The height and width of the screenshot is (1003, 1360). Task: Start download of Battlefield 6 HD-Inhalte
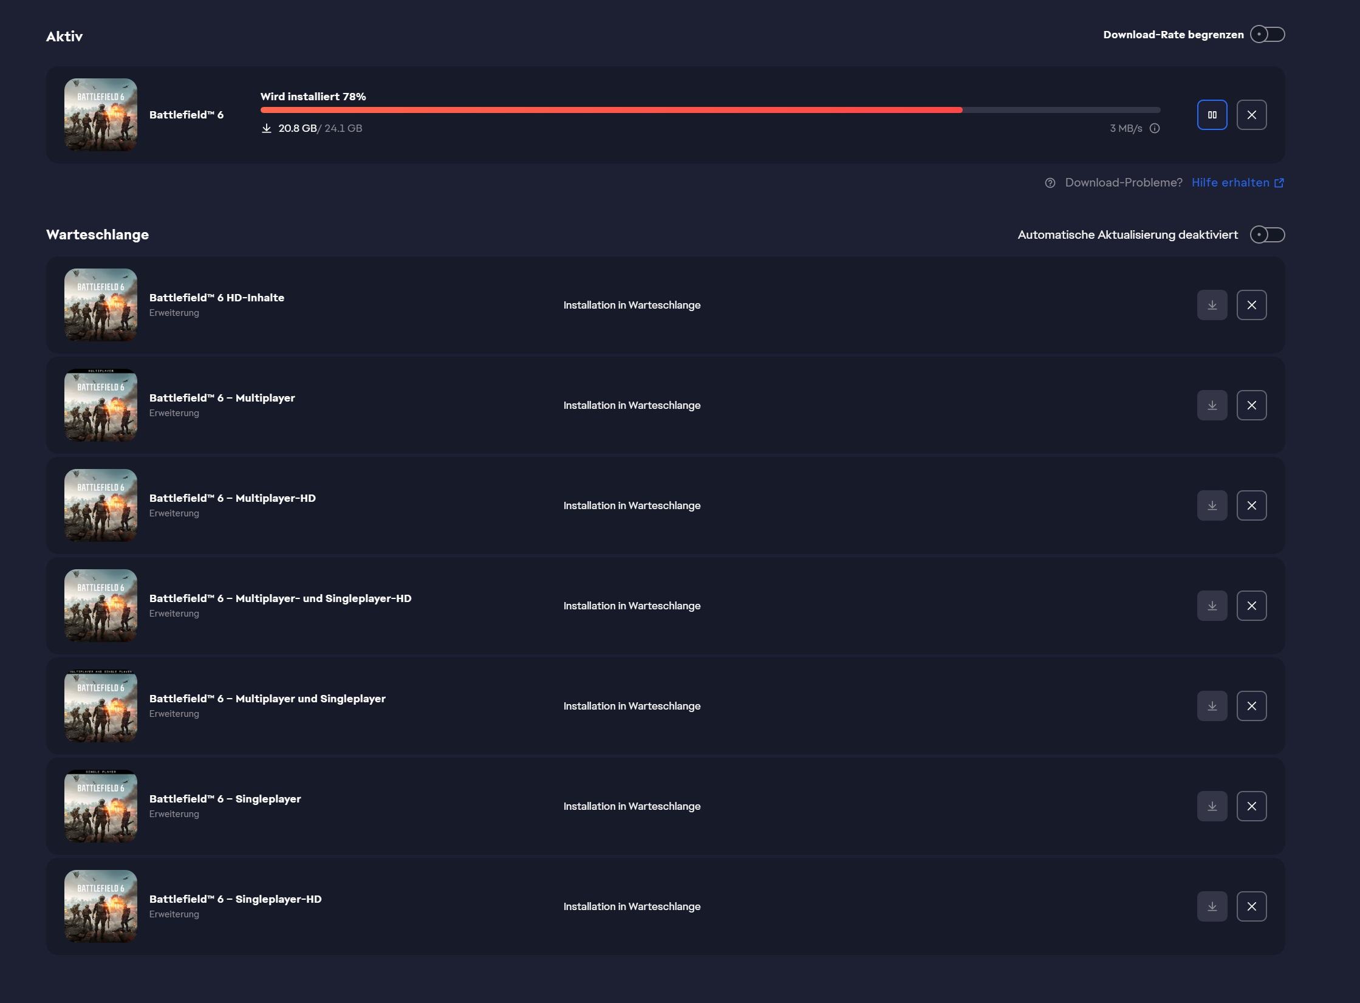[1212, 305]
